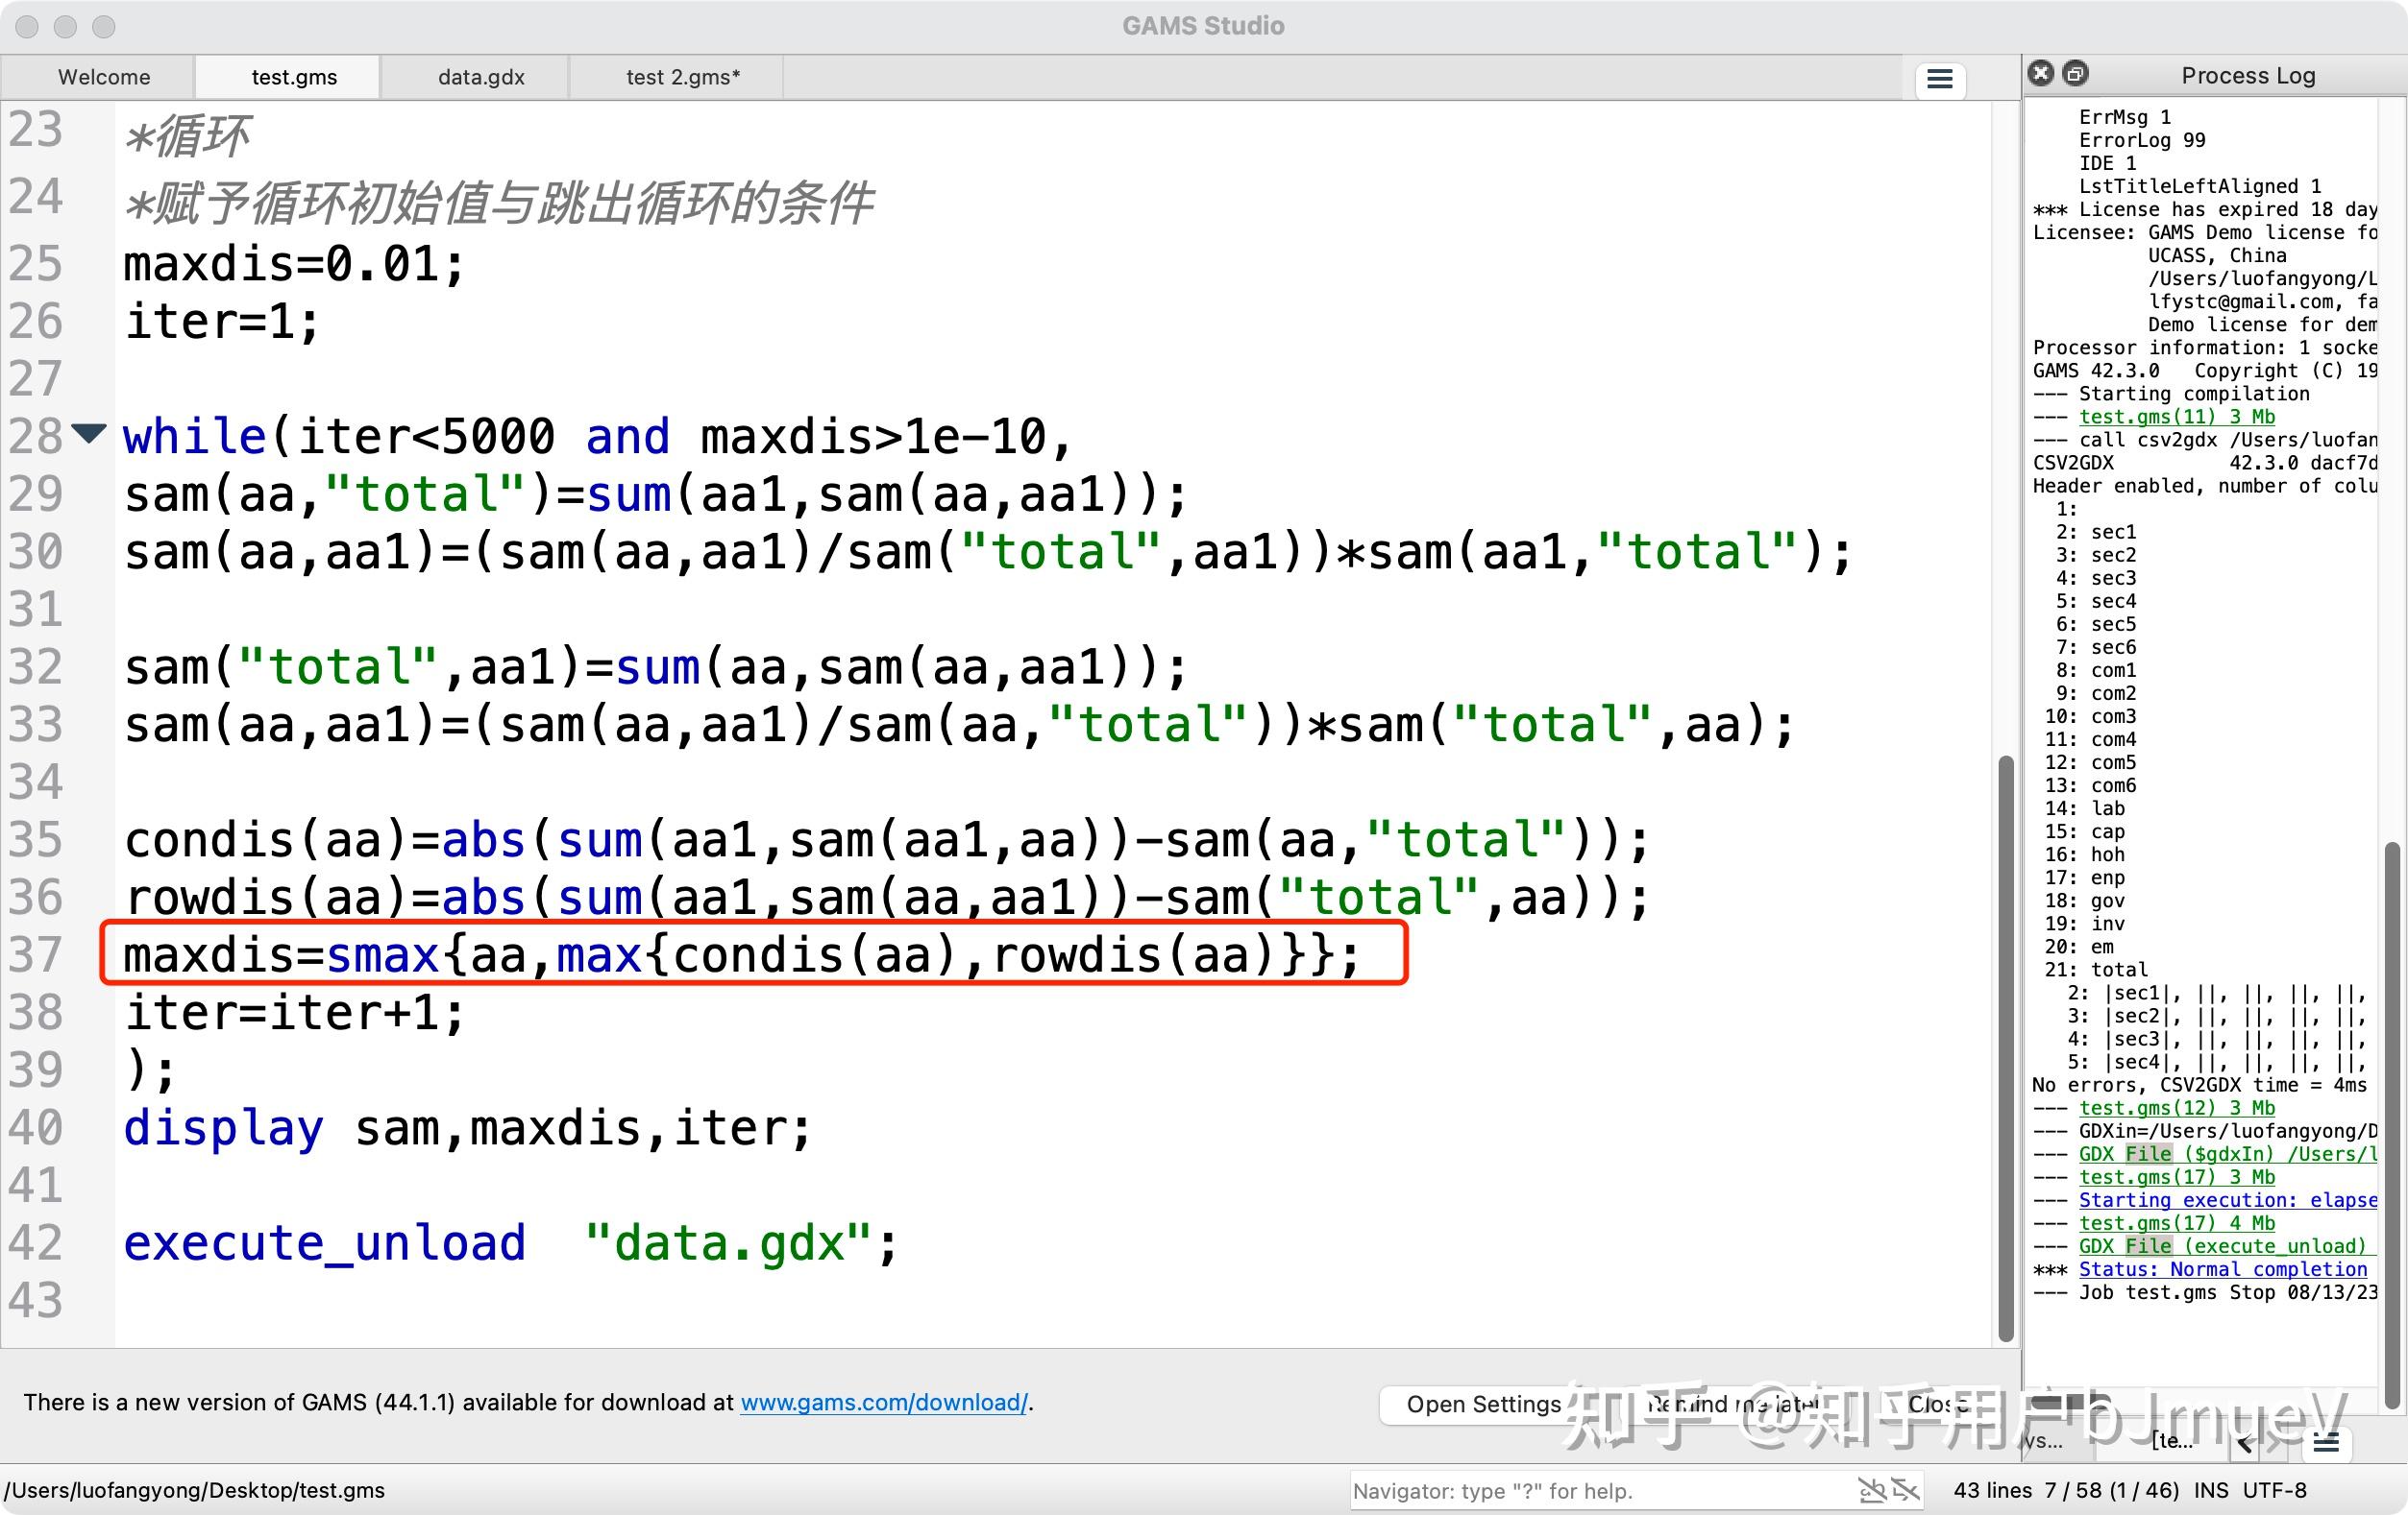Open the Welcome tab

pyautogui.click(x=104, y=77)
